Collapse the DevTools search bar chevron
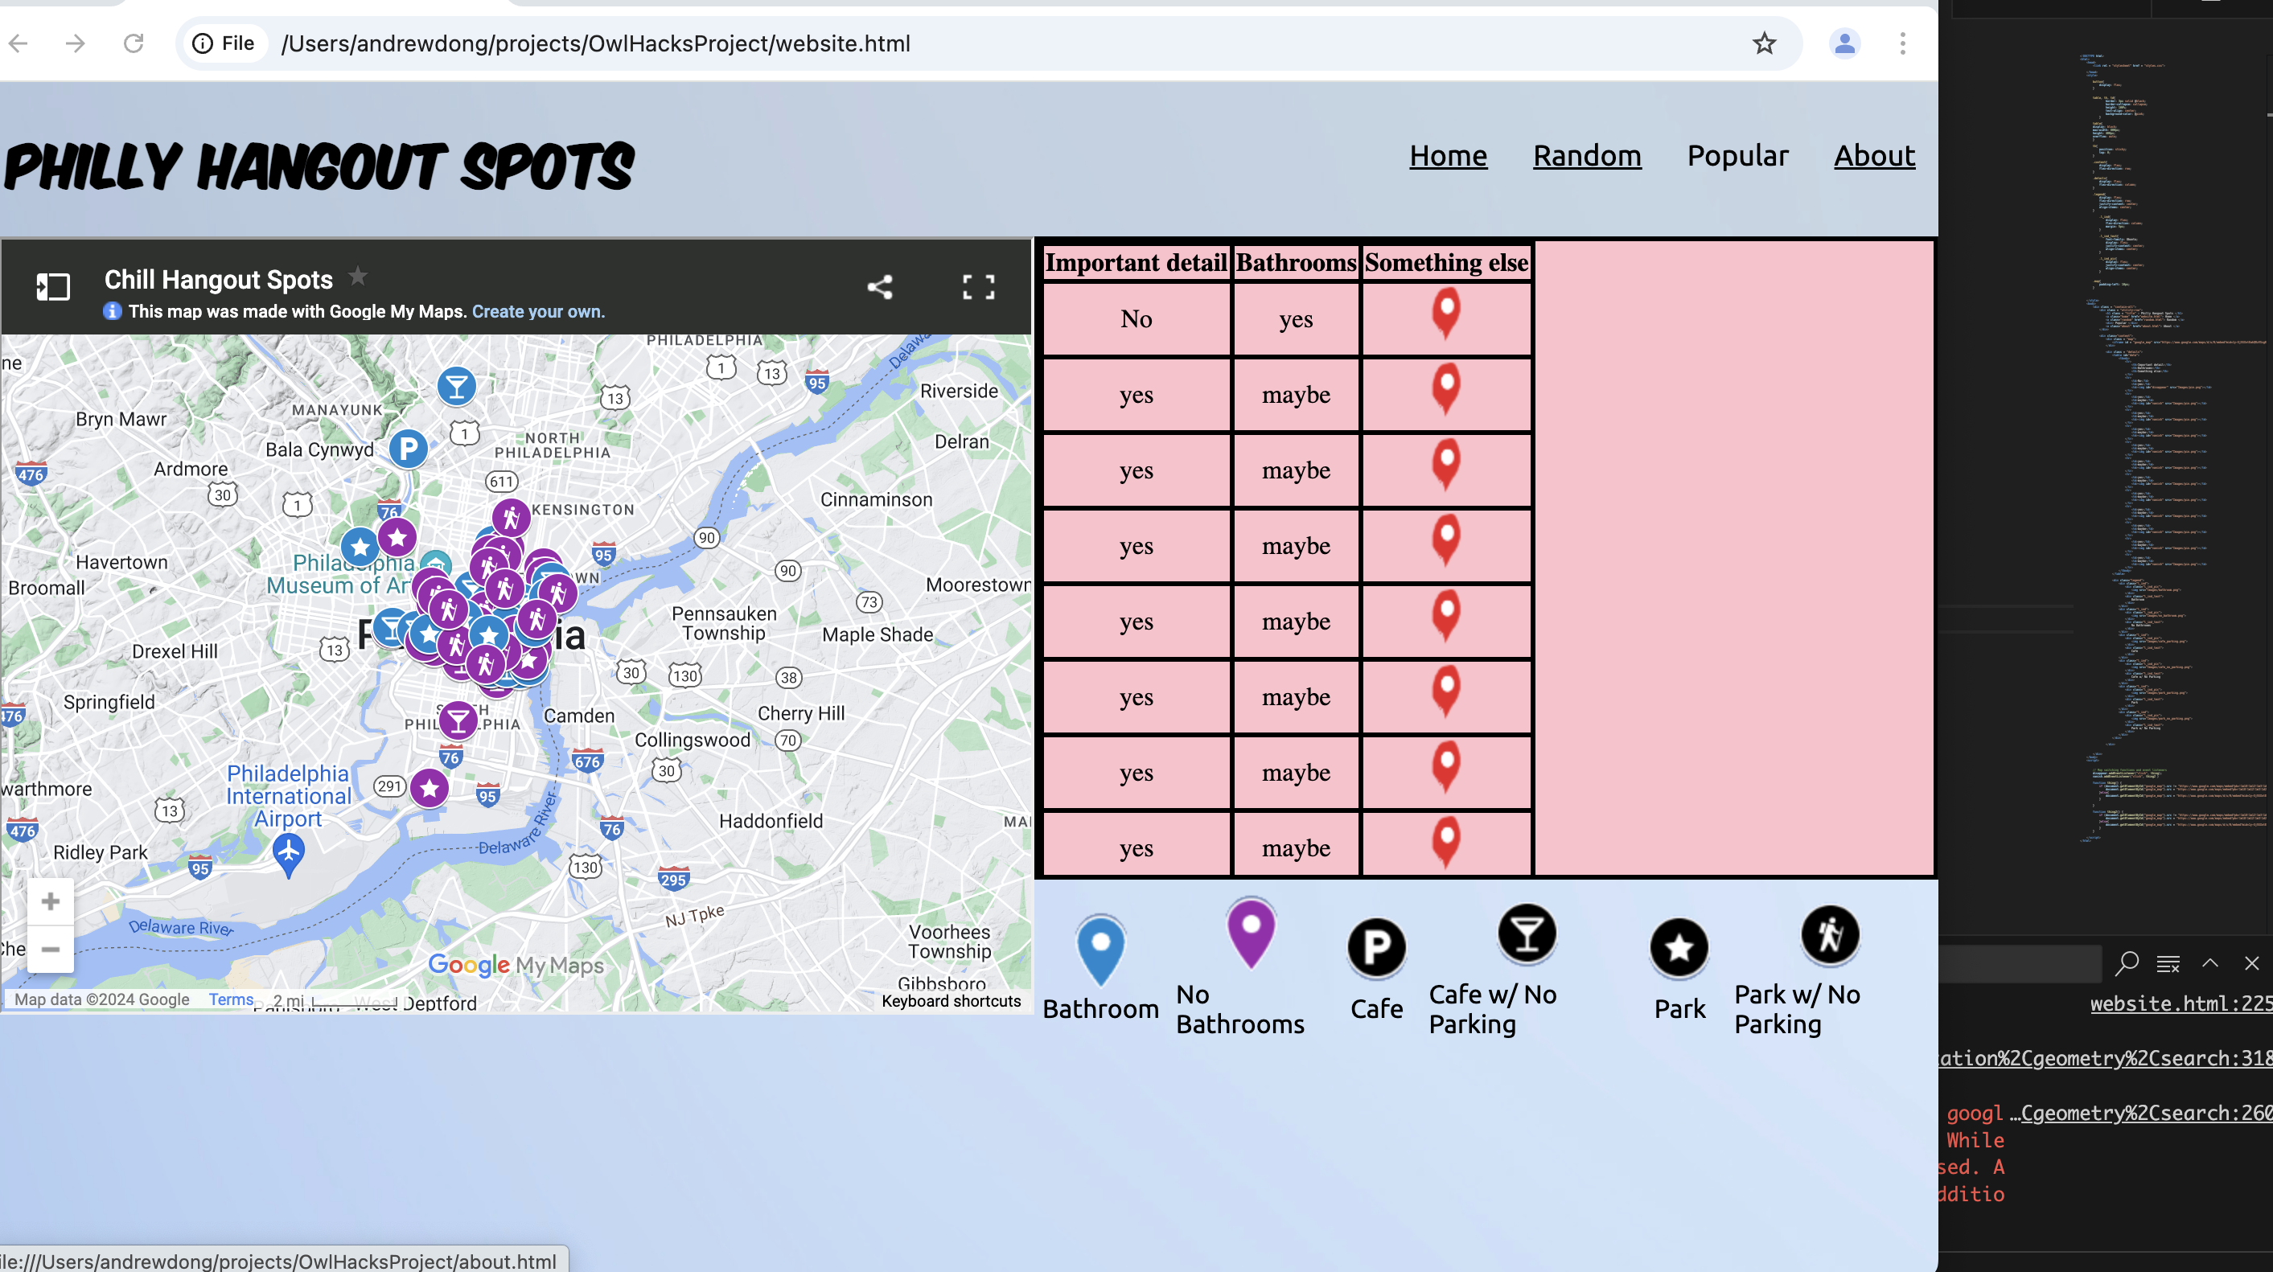 (2209, 962)
